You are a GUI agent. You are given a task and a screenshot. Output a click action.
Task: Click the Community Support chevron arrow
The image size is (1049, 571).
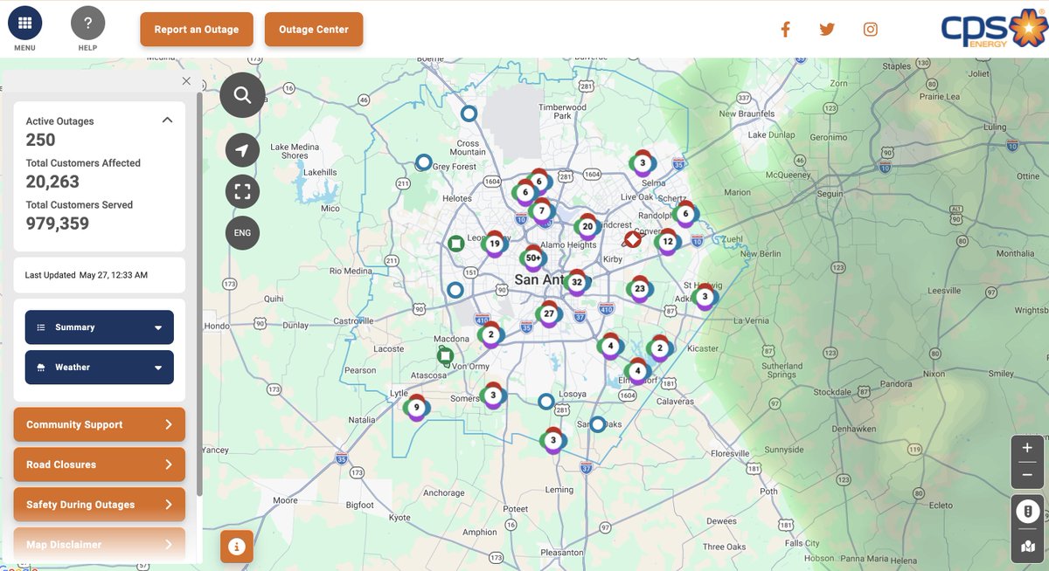click(x=169, y=424)
